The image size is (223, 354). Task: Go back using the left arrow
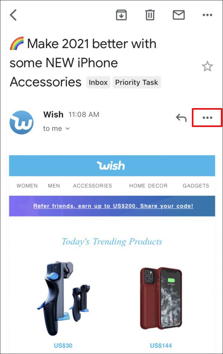(x=13, y=15)
